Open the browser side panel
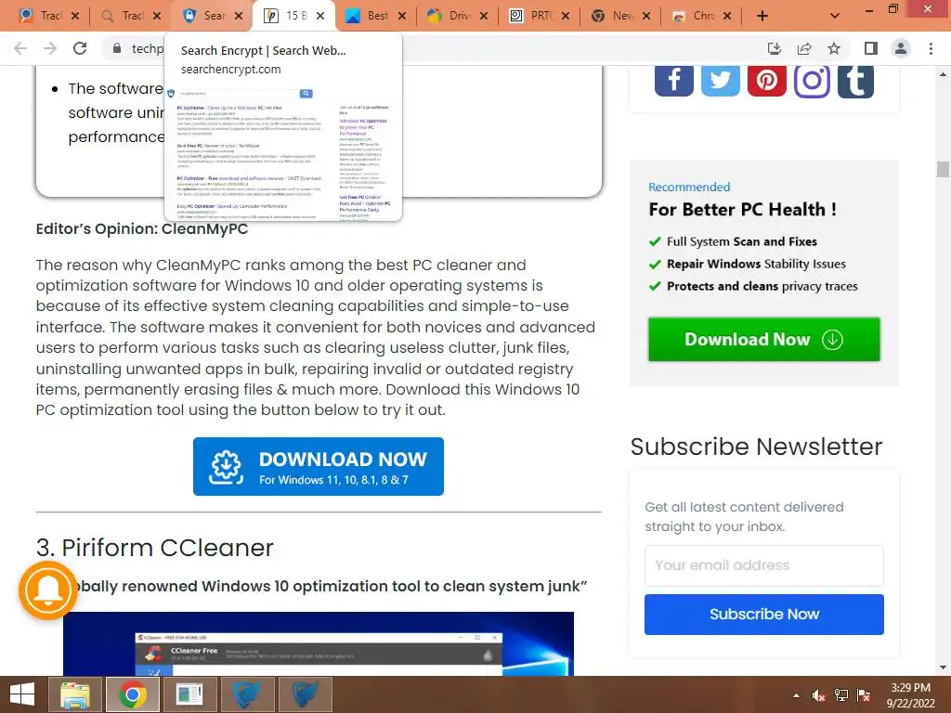This screenshot has height=713, width=951. coord(870,48)
